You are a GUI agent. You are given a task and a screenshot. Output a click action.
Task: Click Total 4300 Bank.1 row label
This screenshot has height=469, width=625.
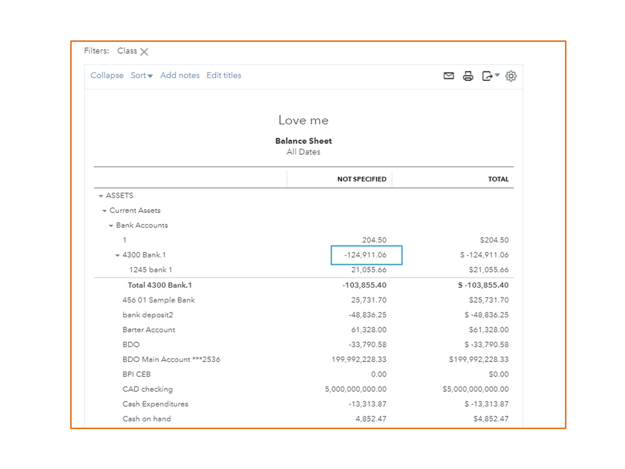[160, 285]
